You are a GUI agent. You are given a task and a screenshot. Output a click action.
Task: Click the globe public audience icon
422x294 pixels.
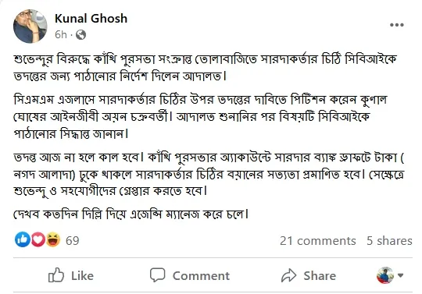coord(80,34)
